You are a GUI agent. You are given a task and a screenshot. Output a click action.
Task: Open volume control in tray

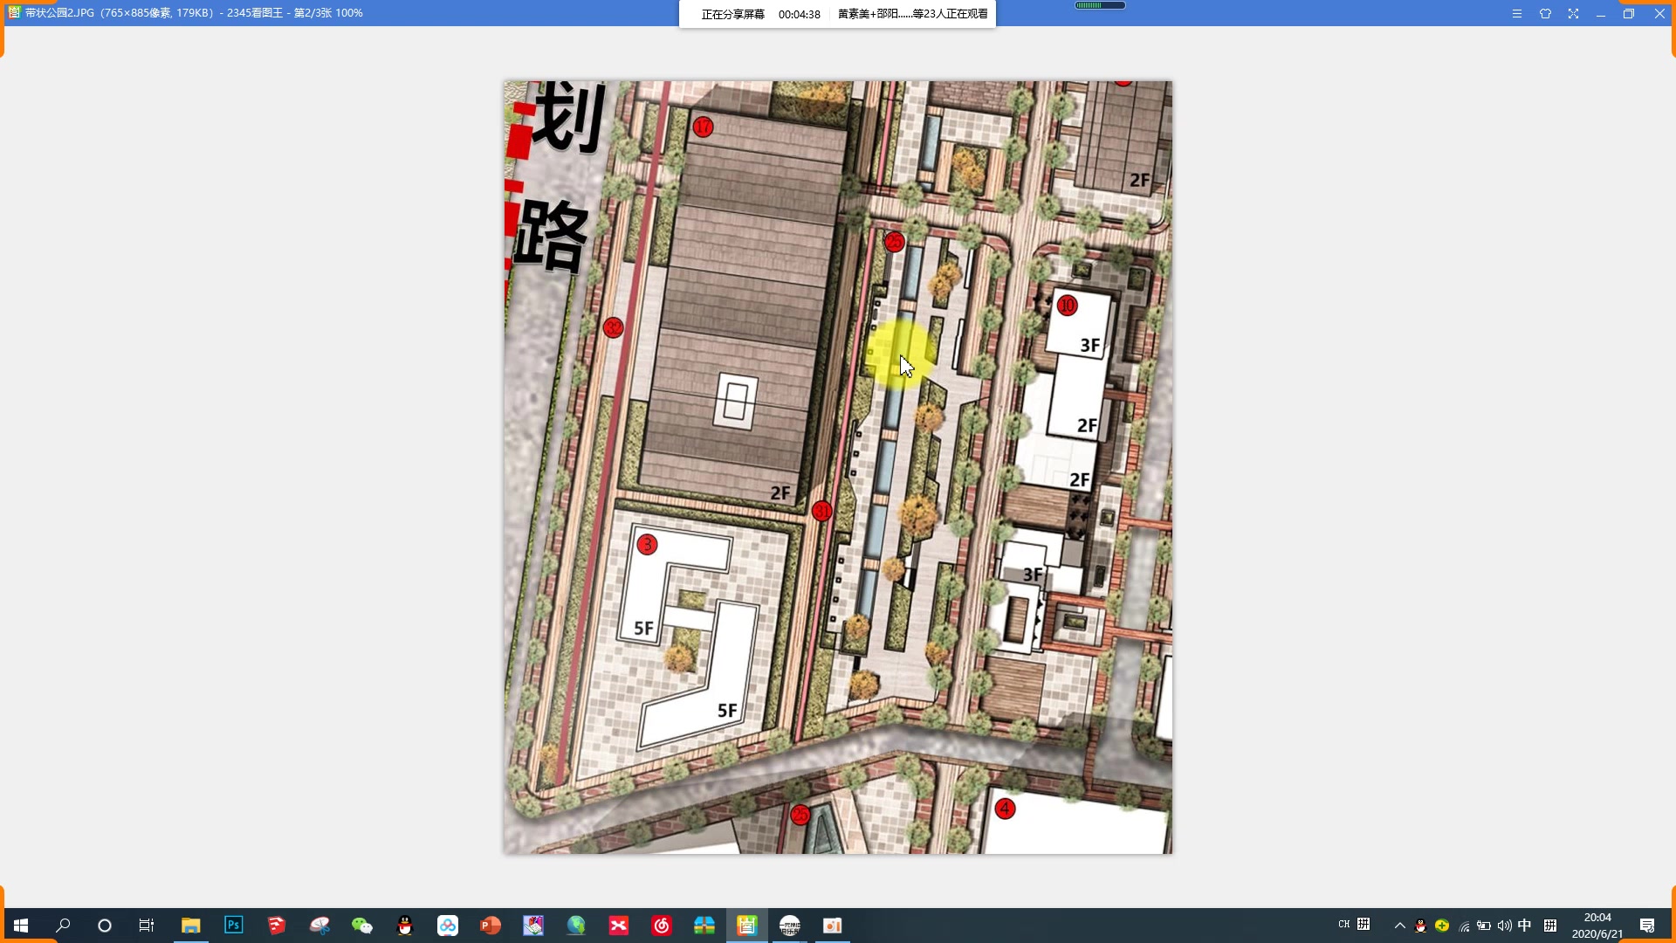point(1504,926)
